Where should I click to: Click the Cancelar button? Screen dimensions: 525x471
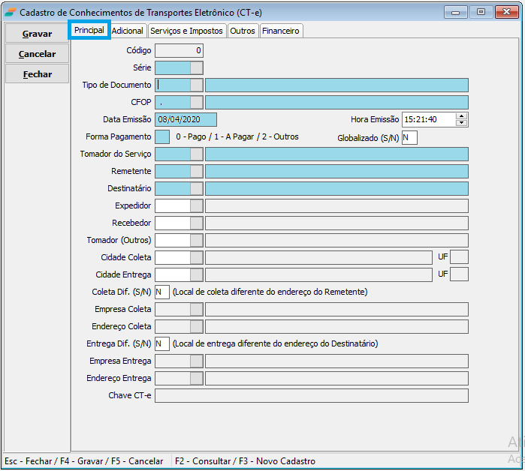tap(38, 54)
